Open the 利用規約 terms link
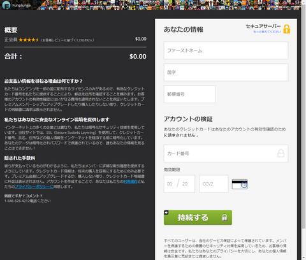 pyautogui.click(x=131, y=182)
